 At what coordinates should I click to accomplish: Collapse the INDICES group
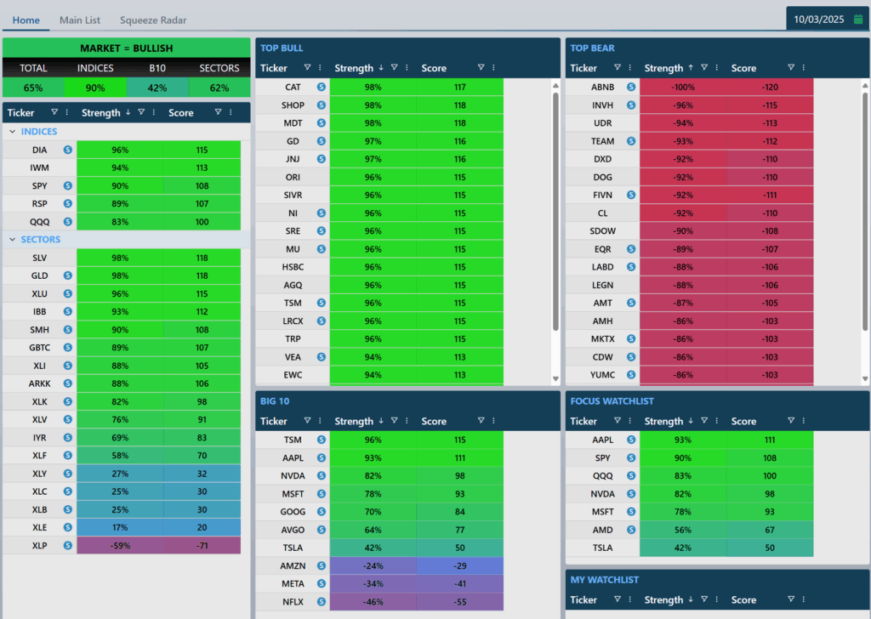coord(13,132)
